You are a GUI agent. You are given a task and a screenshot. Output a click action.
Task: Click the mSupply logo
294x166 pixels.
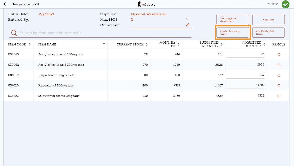pos(146,4)
